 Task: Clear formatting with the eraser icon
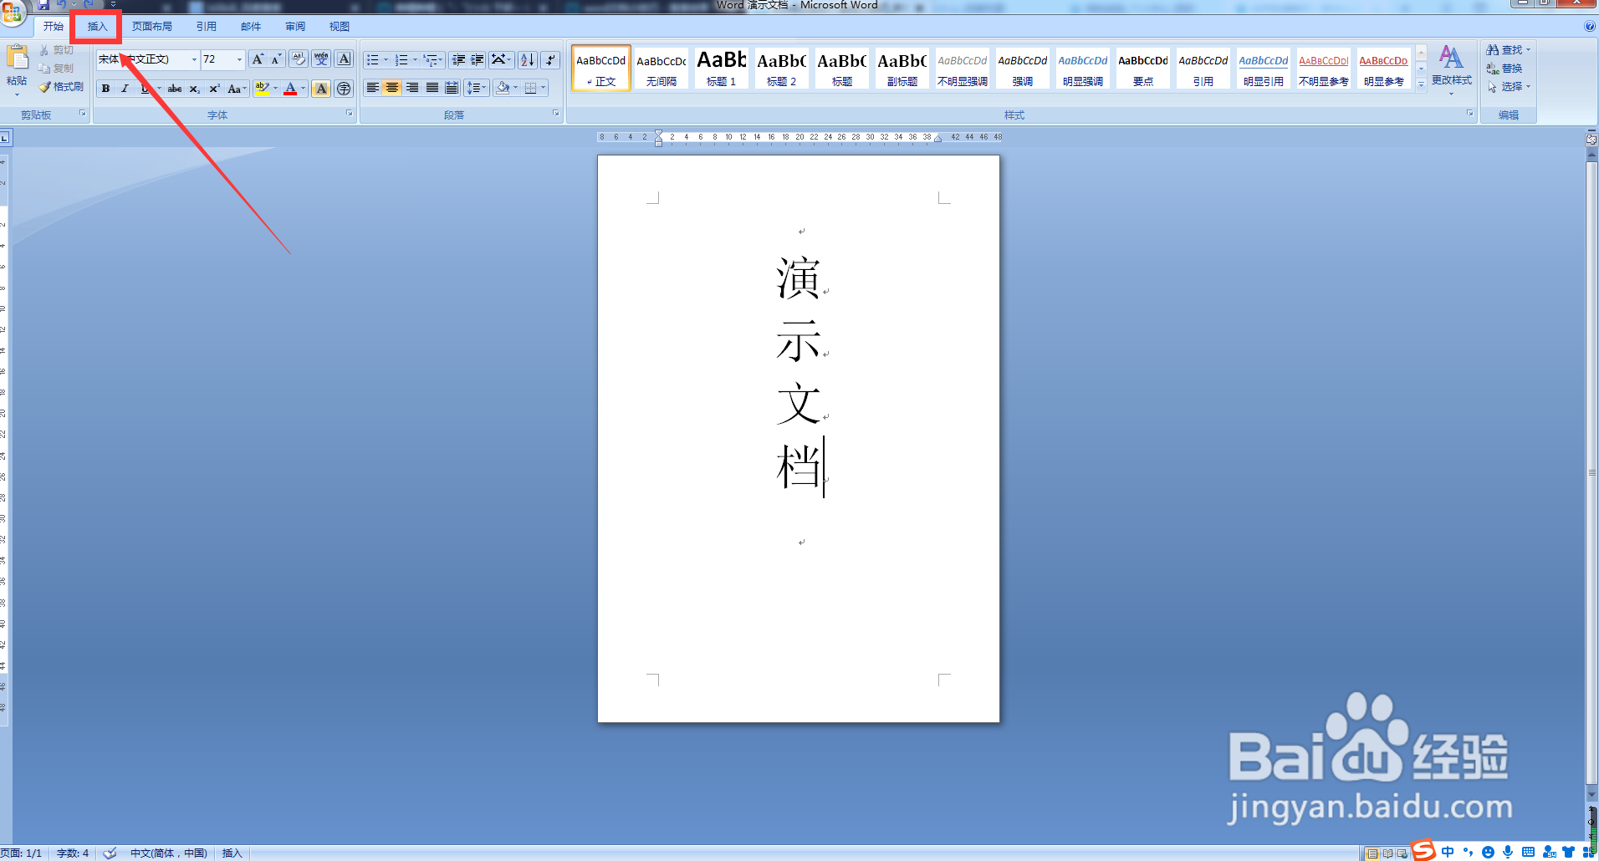pyautogui.click(x=299, y=59)
